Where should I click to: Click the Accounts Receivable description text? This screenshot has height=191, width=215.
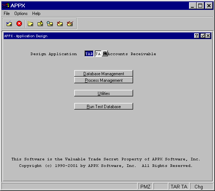coord(132,54)
